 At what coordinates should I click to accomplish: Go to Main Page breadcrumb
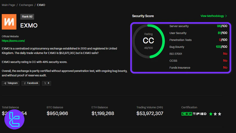coord(9,5)
